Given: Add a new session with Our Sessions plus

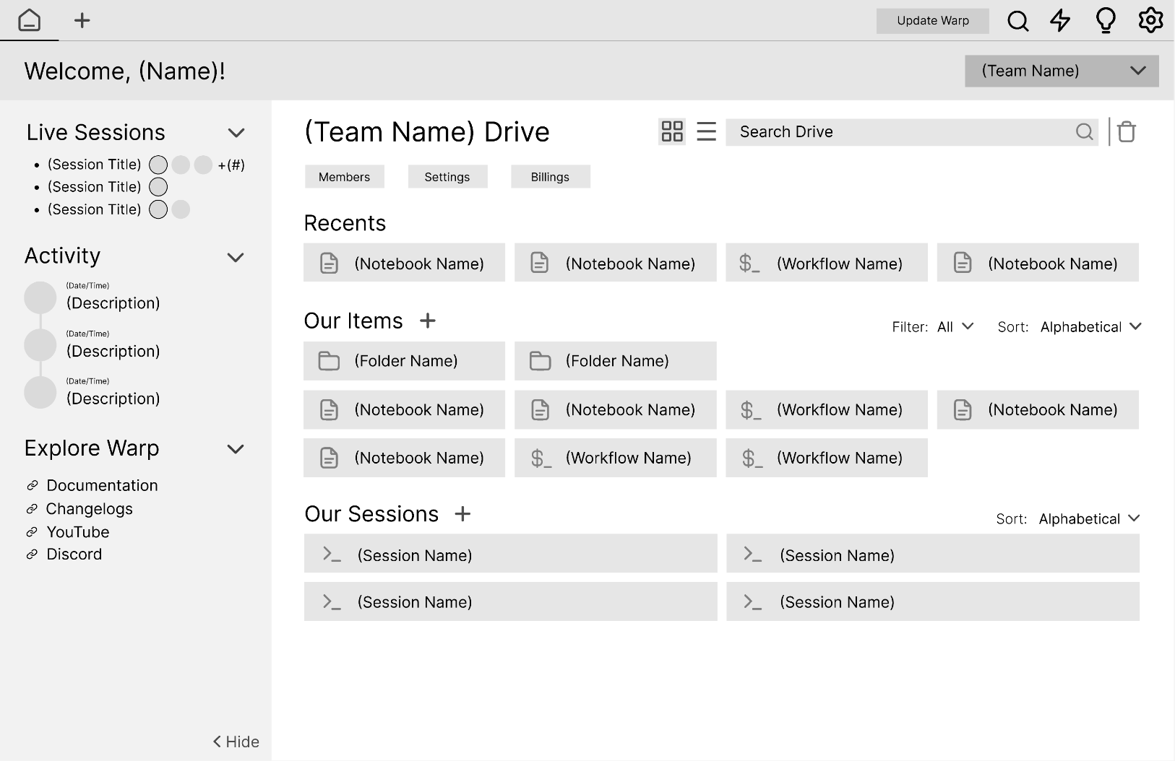Looking at the screenshot, I should tap(462, 513).
